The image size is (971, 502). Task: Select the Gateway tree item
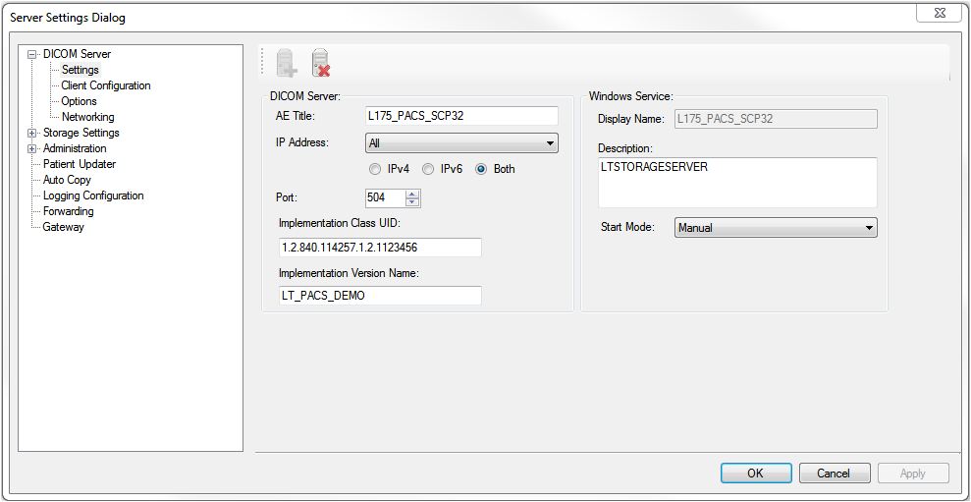[x=63, y=227]
